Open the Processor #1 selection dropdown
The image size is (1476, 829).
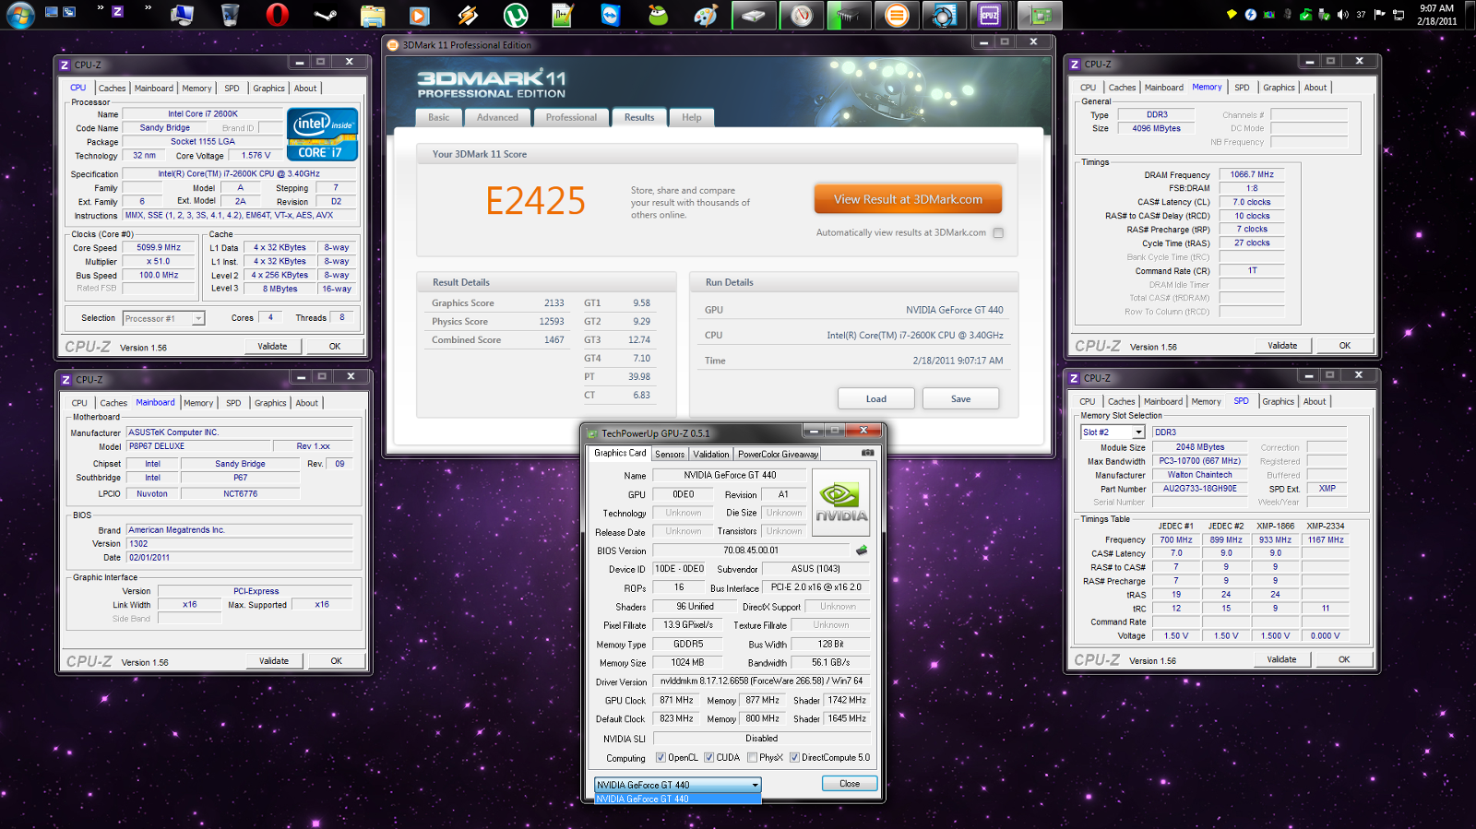coord(163,318)
